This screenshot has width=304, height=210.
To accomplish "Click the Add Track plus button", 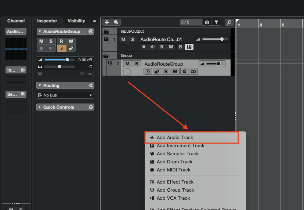I will coord(107,22).
